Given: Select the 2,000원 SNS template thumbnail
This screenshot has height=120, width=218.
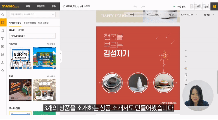Looking at the screenshot, I should [20, 90].
